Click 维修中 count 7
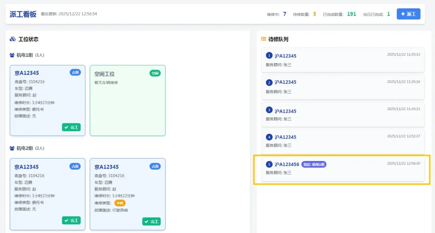Viewport: 435px width, 233px height. coord(285,14)
